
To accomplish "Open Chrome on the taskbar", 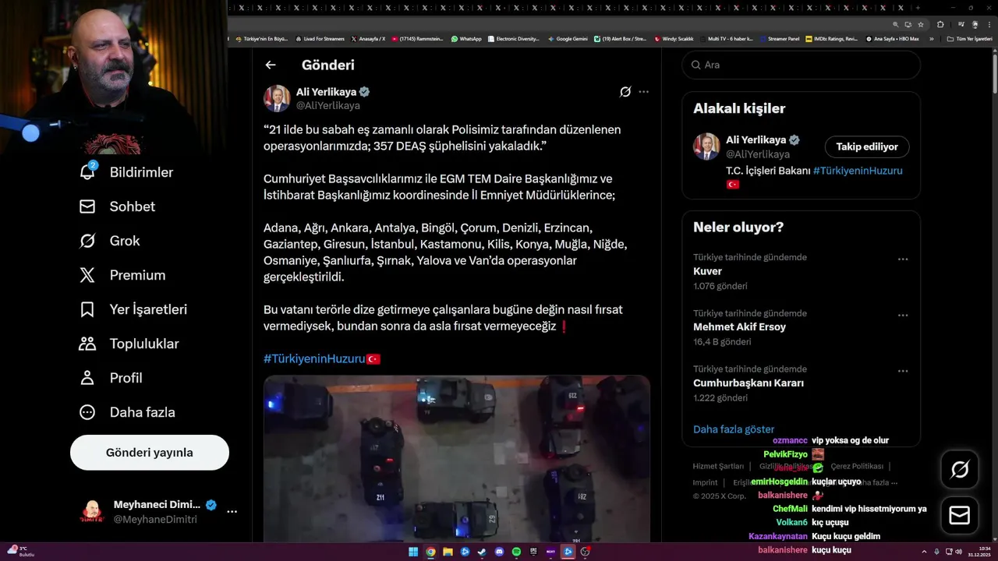I will pos(430,552).
